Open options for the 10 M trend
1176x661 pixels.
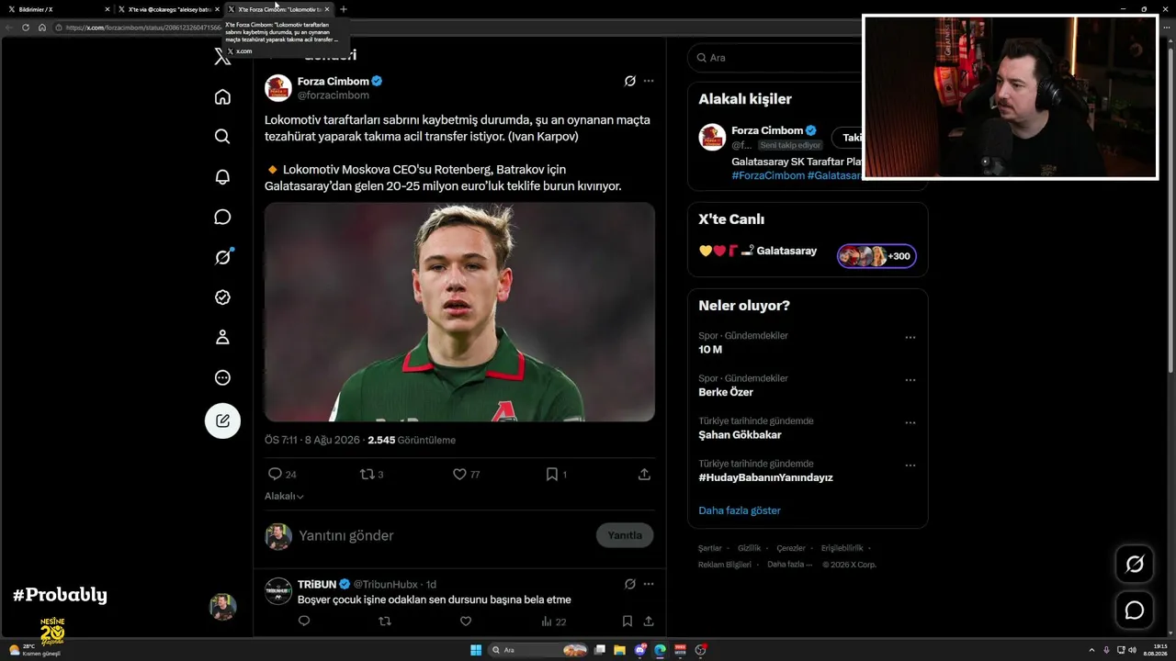click(910, 338)
